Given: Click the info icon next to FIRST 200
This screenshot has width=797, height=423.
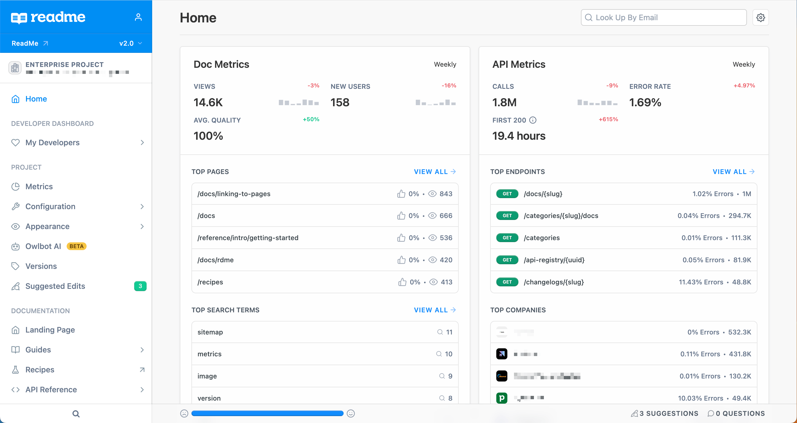Looking at the screenshot, I should point(533,120).
